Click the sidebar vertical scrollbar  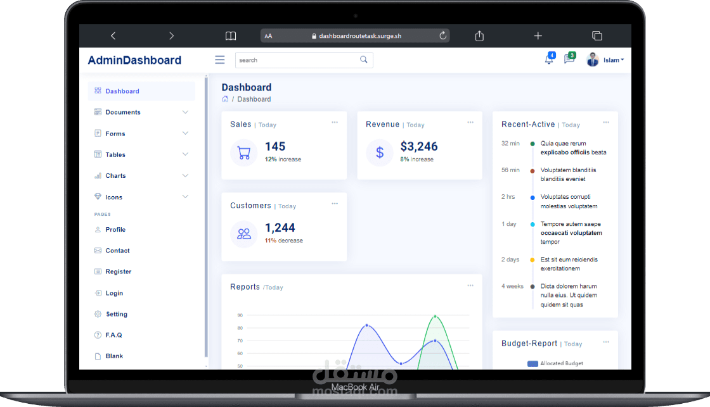pyautogui.click(x=206, y=217)
